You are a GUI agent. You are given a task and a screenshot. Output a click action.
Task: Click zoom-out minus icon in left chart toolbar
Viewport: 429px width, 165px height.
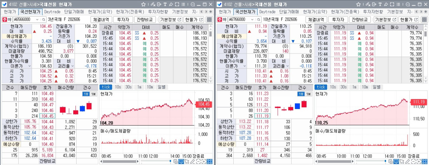pos(198,161)
